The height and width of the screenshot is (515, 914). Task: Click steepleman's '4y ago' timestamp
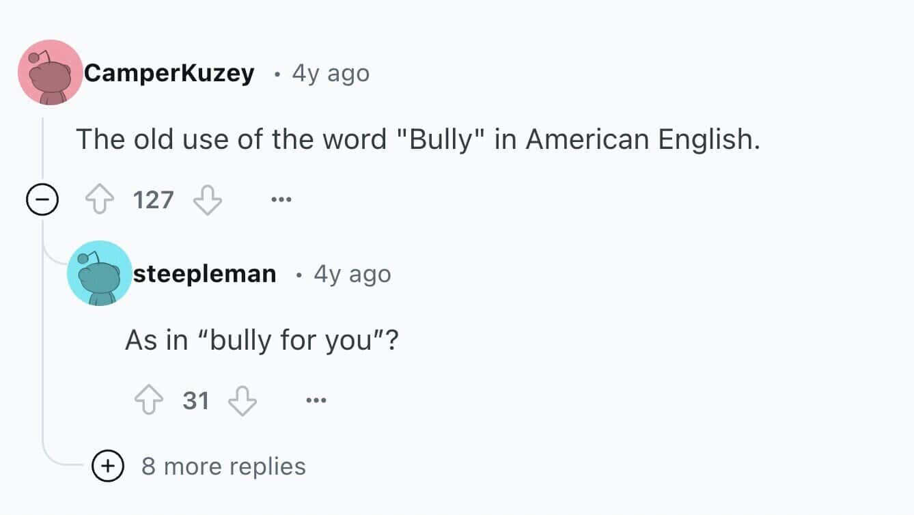(x=352, y=274)
